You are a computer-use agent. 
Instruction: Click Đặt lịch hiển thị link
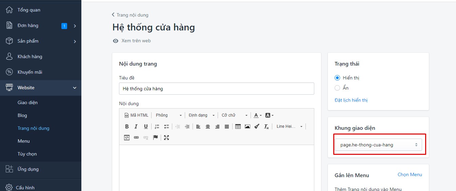click(351, 100)
